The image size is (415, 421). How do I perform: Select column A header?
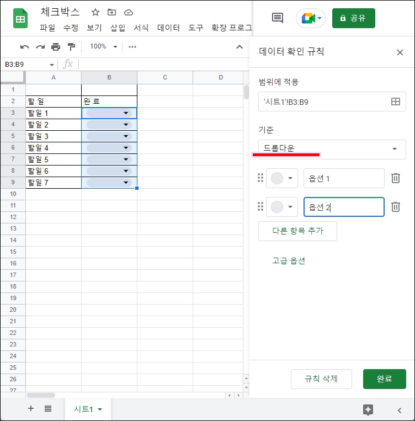[54, 77]
